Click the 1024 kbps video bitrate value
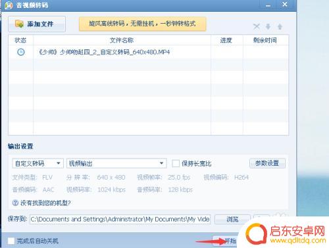This screenshot has width=329, height=248. point(111,189)
